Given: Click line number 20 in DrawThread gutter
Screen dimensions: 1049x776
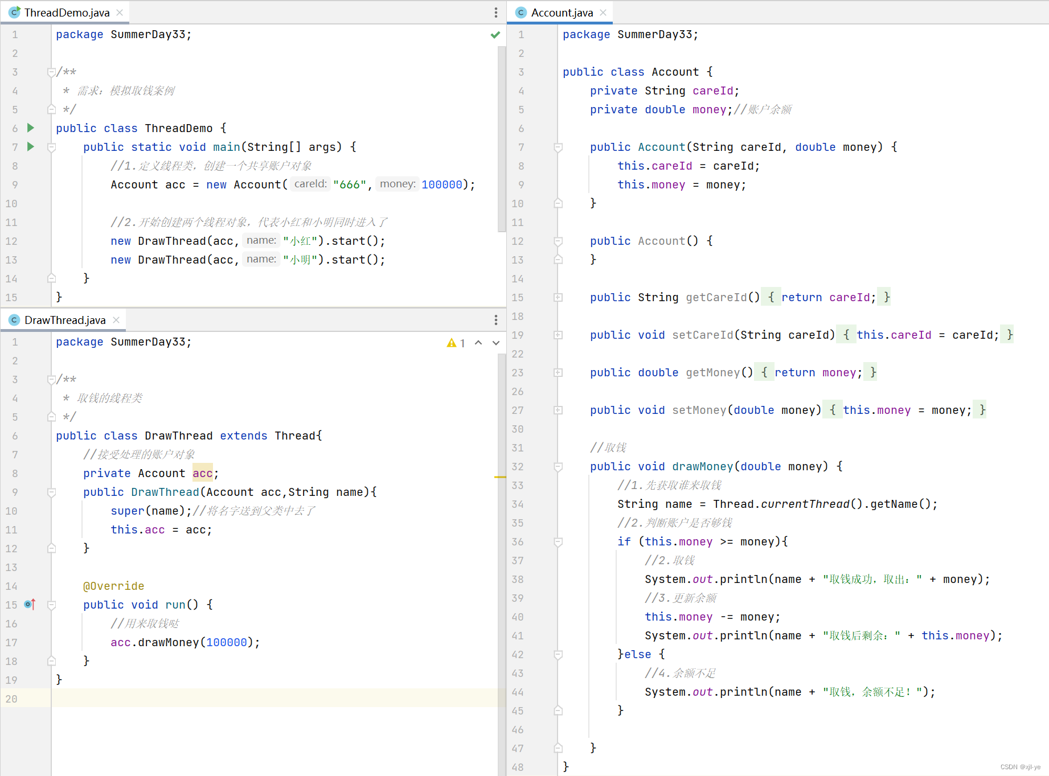Looking at the screenshot, I should point(11,699).
